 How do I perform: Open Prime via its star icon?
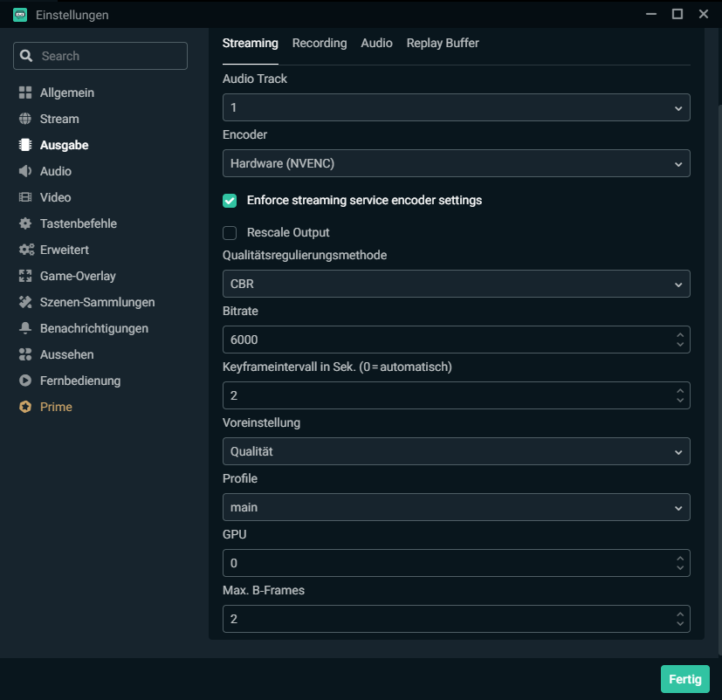pyautogui.click(x=25, y=407)
